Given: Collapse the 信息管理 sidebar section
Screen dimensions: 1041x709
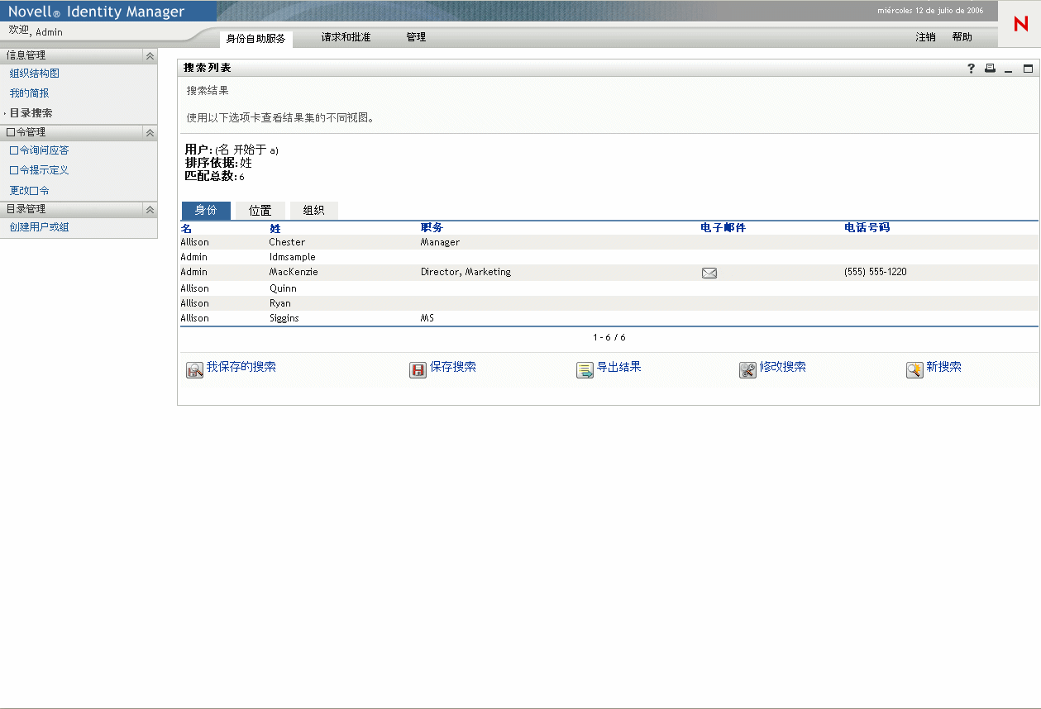Looking at the screenshot, I should (x=150, y=55).
